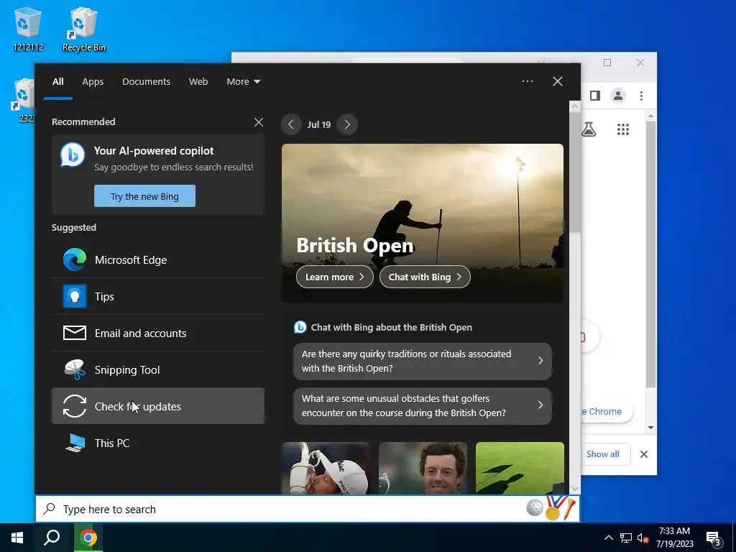Click the taskbar search magnifier icon

coord(52,538)
